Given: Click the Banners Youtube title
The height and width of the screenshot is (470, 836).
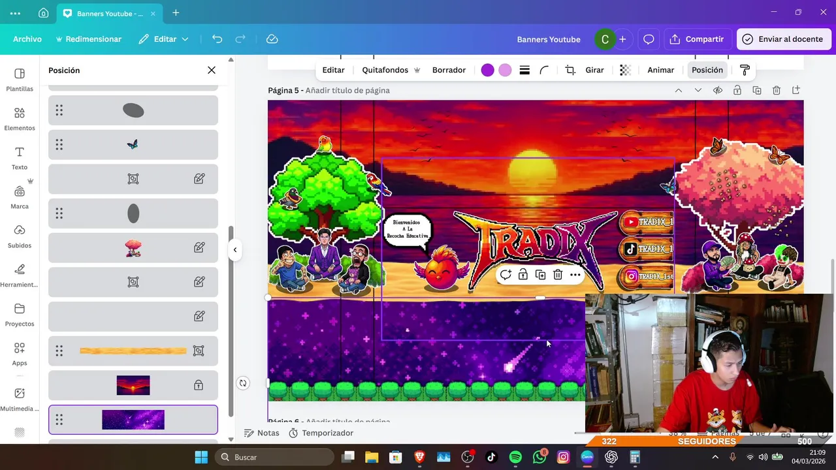Looking at the screenshot, I should point(549,39).
